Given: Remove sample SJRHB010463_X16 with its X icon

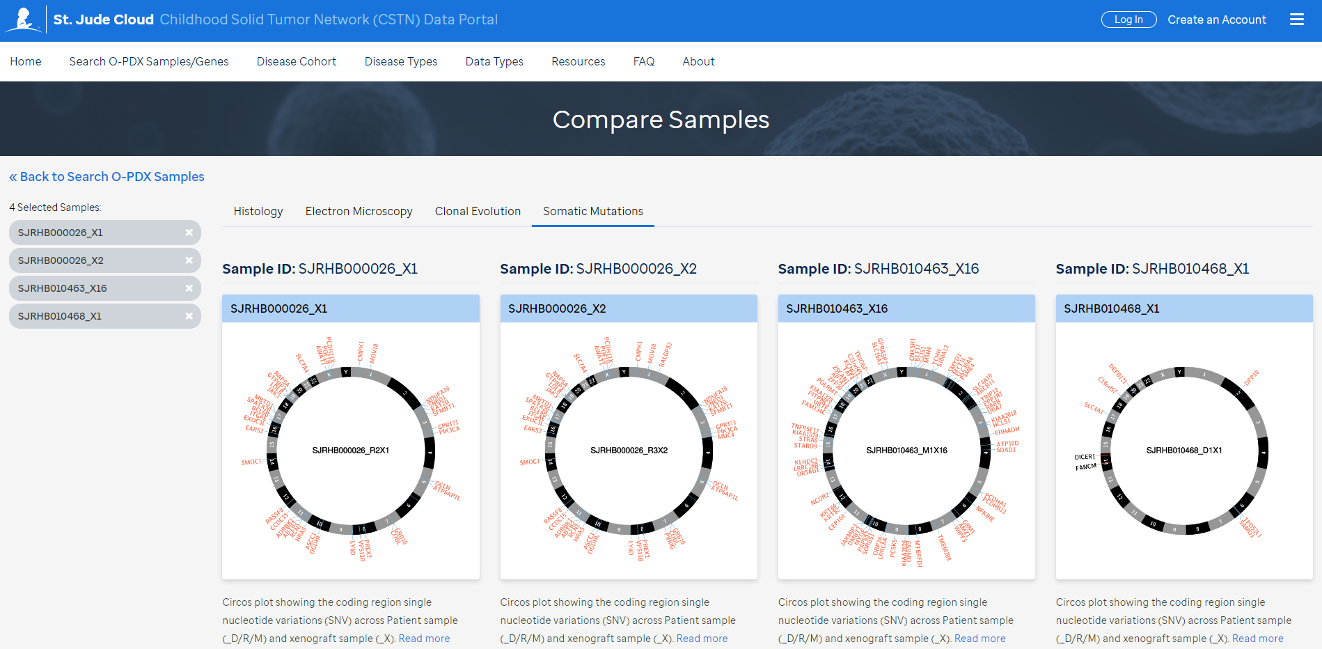Looking at the screenshot, I should click(x=189, y=288).
